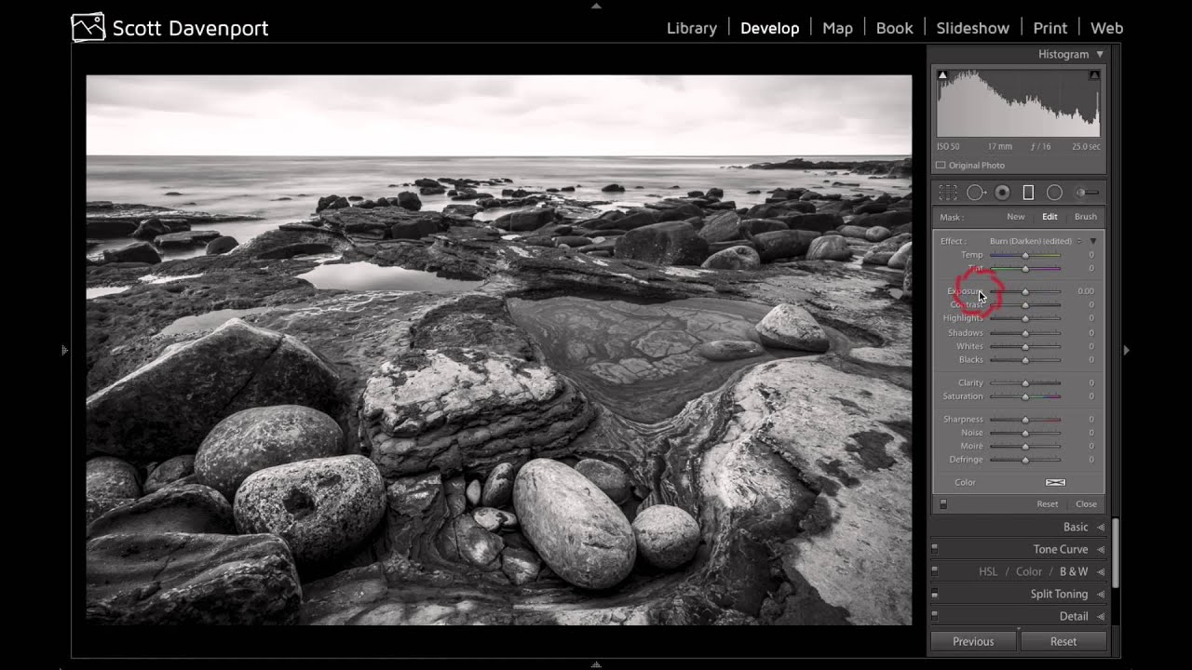Screen dimensions: 1192x670
Task: Click Close in the filter panel
Action: click(1086, 504)
